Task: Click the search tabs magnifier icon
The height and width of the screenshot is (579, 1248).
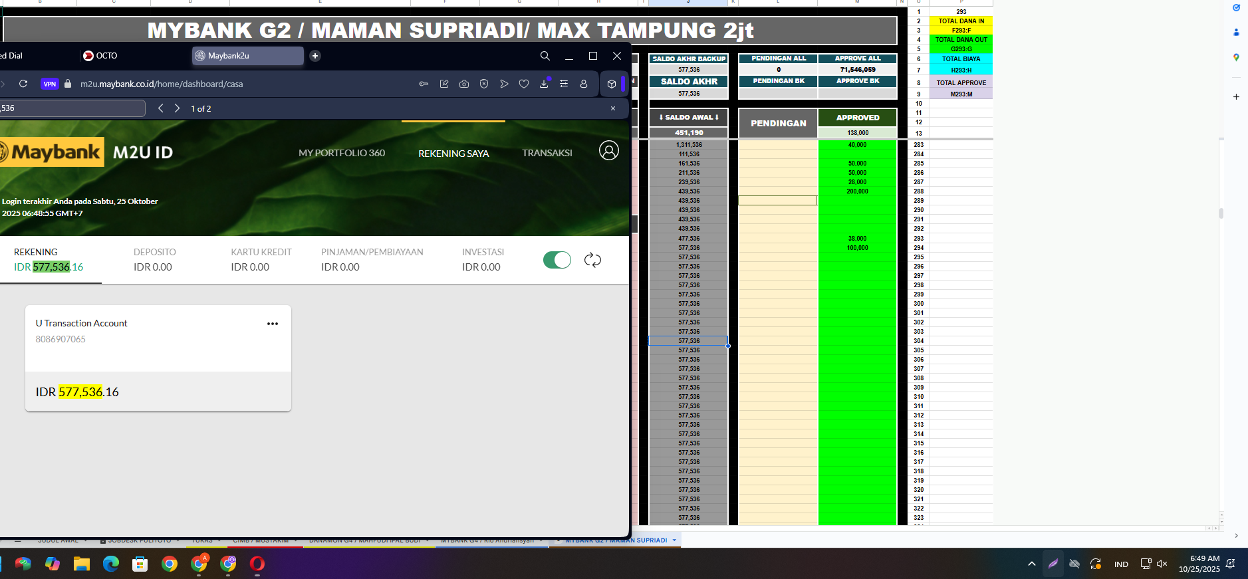Action: click(x=545, y=56)
